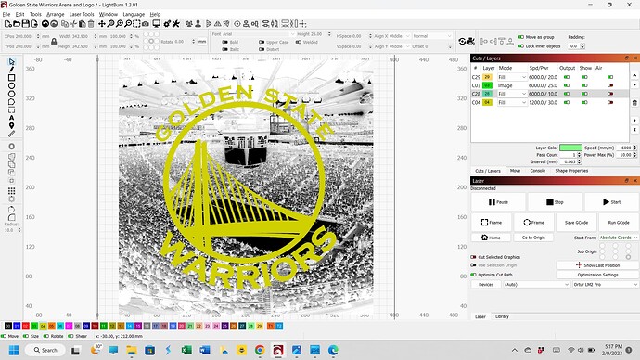Choose the Create Text tool
640x360 pixels.
tap(11, 118)
